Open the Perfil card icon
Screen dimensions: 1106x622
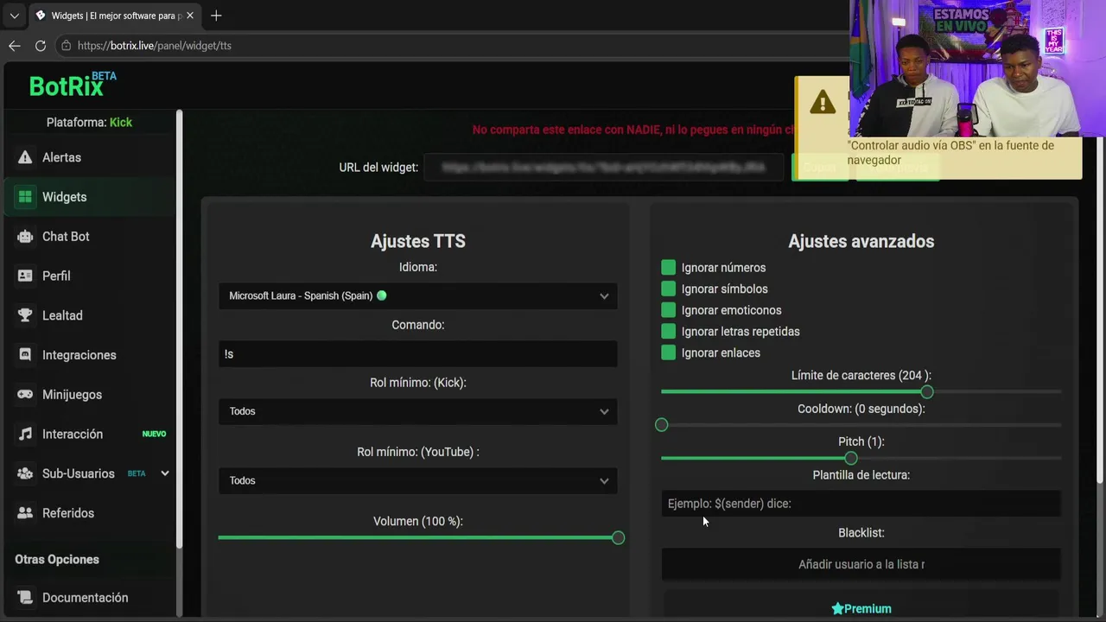coord(25,276)
